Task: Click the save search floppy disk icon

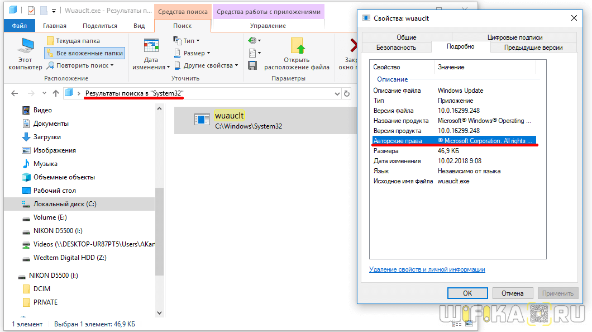Action: tap(252, 65)
